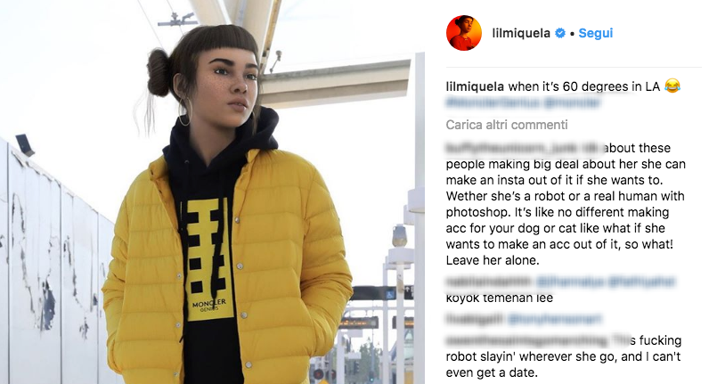The width and height of the screenshot is (709, 384).
Task: Click the wheelchair accessibility sign in photo
Action: pos(390,294)
